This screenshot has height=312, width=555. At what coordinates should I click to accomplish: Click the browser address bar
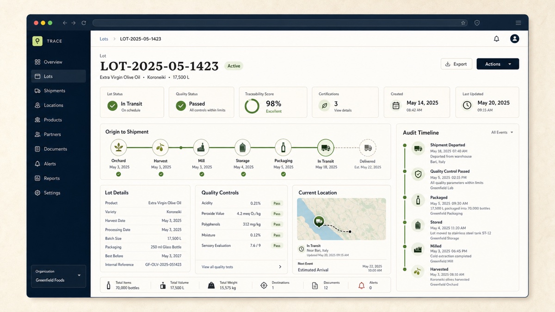tap(280, 23)
